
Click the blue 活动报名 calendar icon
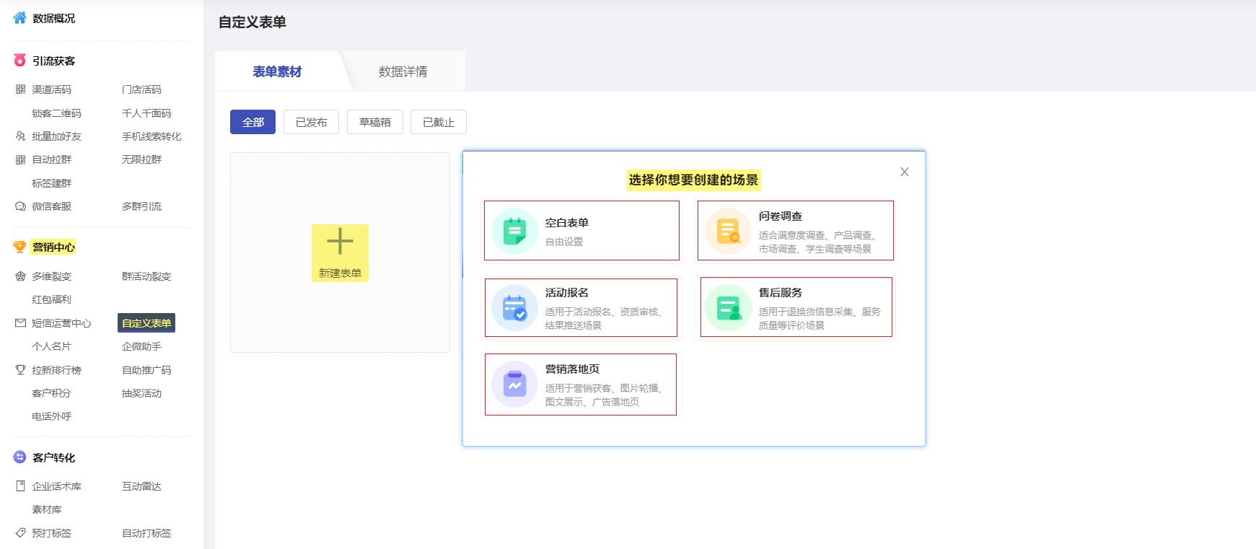point(514,307)
